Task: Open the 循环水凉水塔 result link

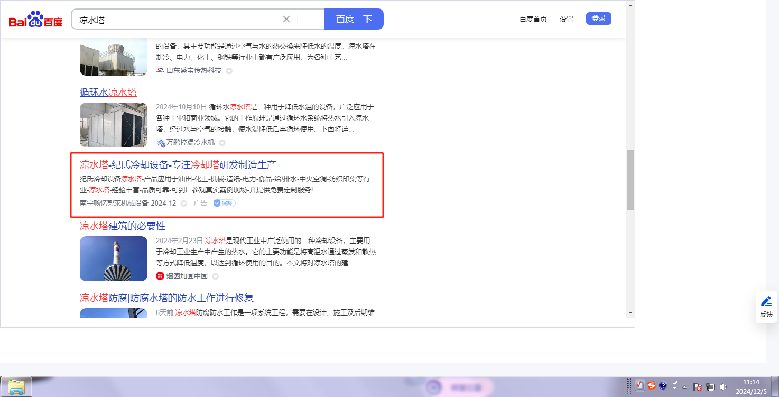Action: (108, 93)
